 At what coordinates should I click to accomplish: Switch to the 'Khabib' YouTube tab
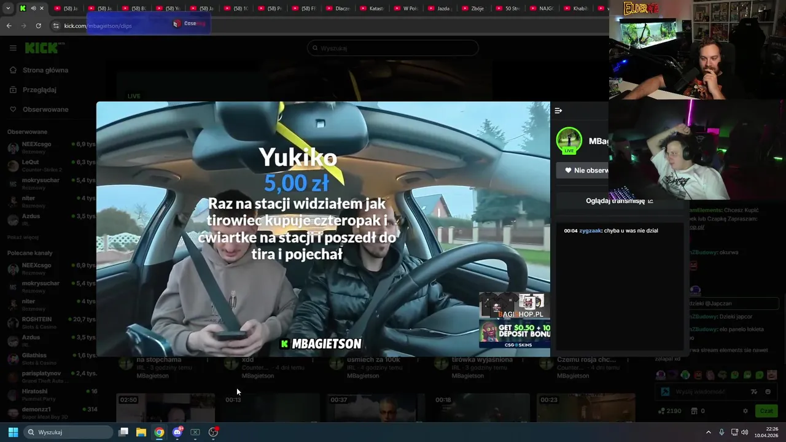click(575, 9)
